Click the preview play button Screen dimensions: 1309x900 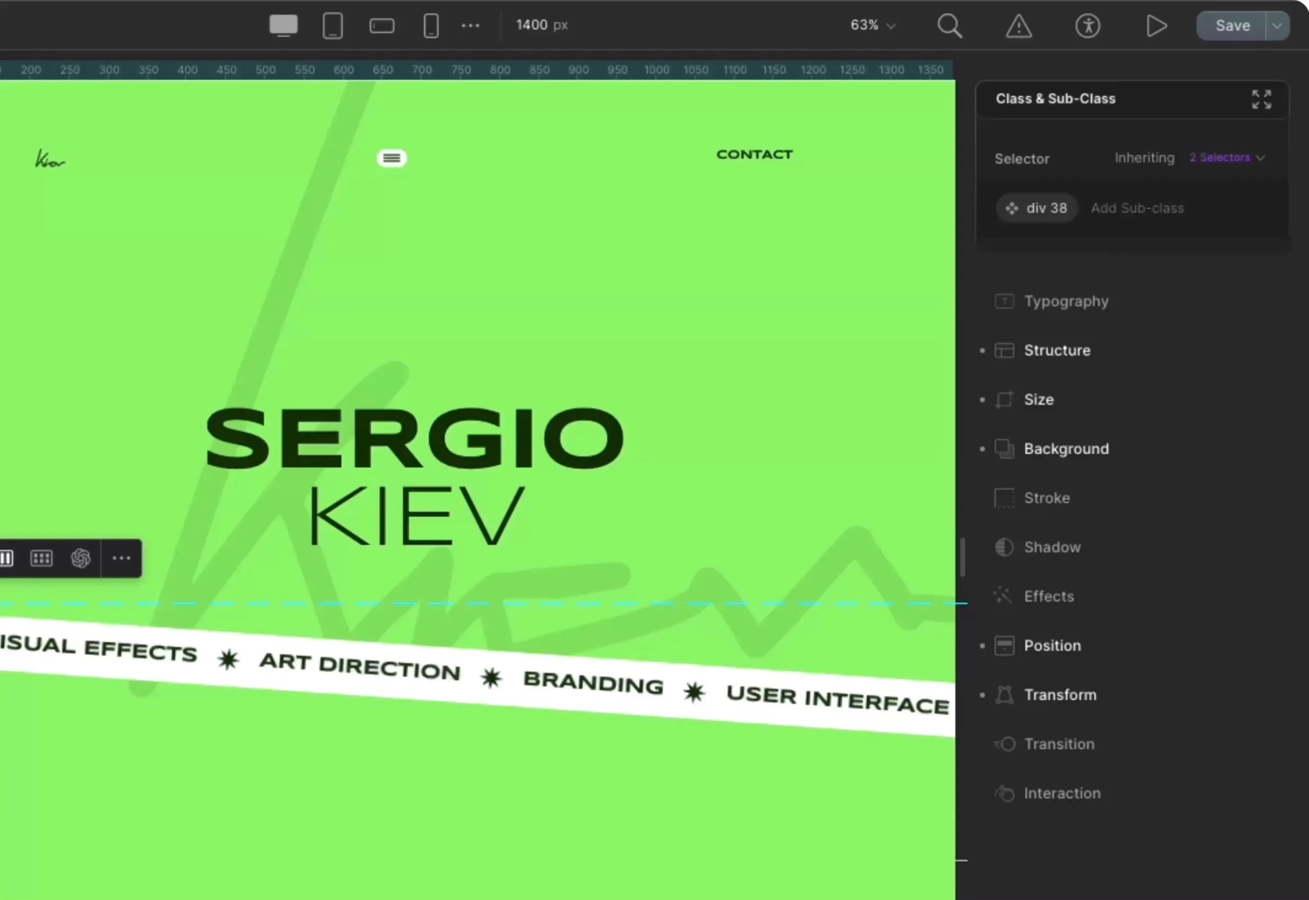click(x=1156, y=26)
